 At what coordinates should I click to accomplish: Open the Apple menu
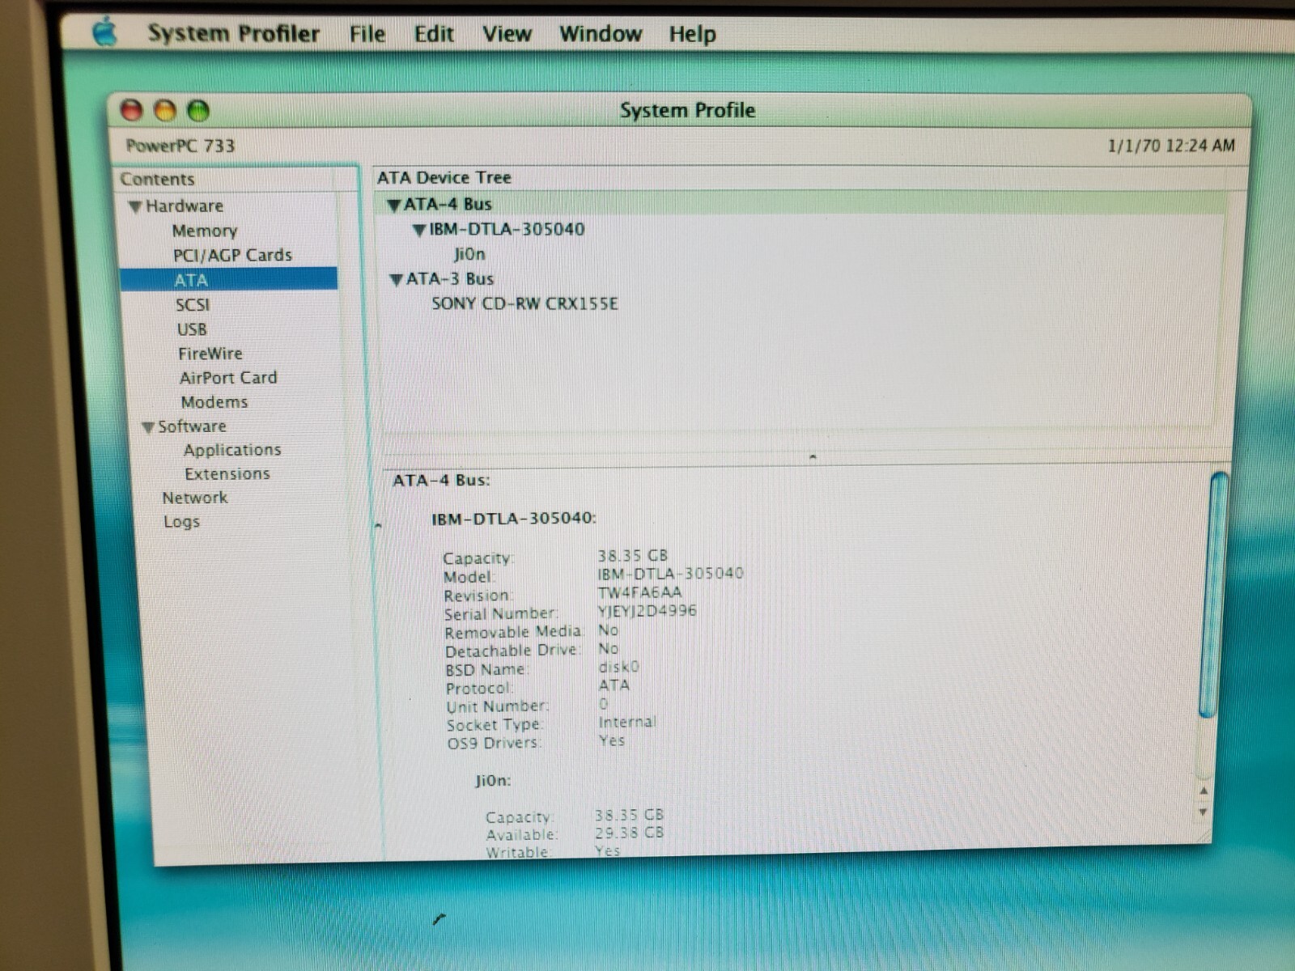(x=105, y=33)
